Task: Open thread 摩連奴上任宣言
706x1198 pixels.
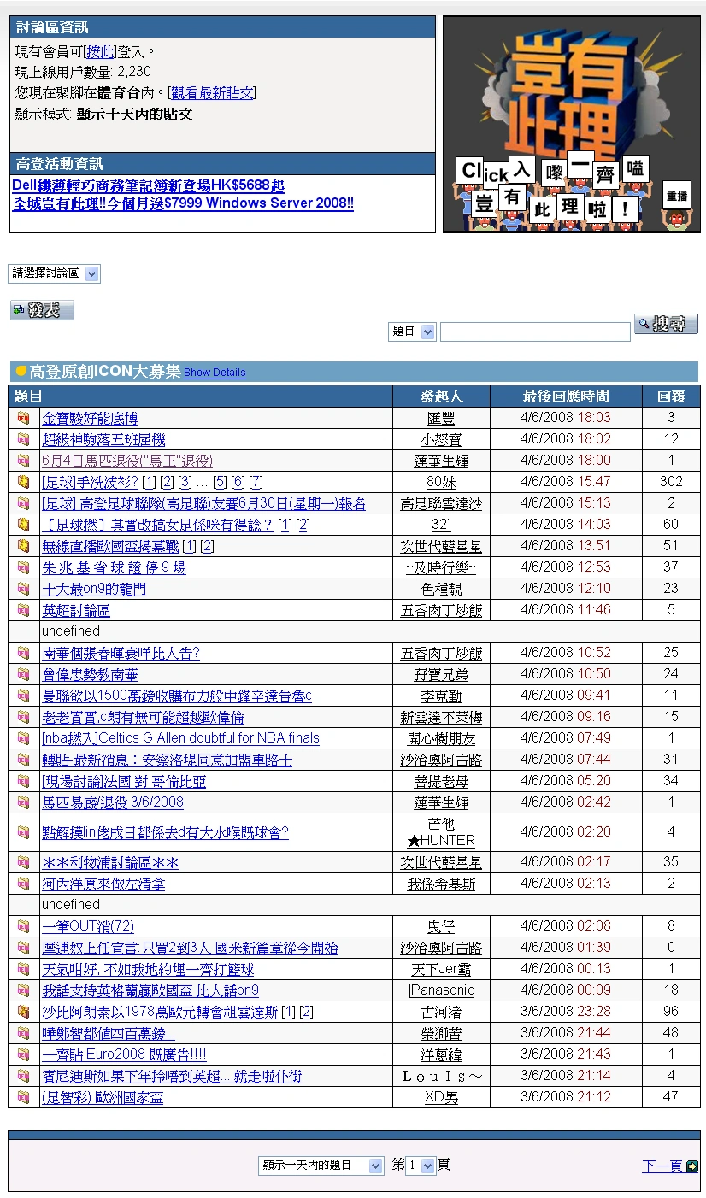Action: click(190, 948)
